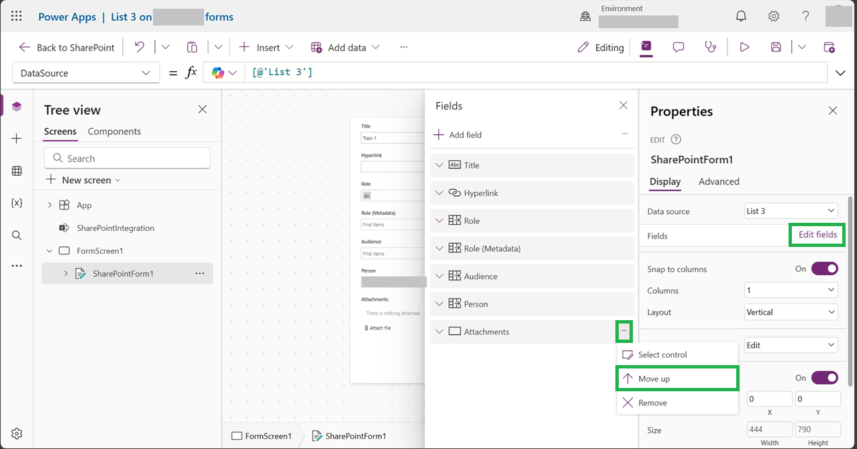The image size is (857, 449).
Task: Open the save options dropdown arrow
Action: [802, 47]
